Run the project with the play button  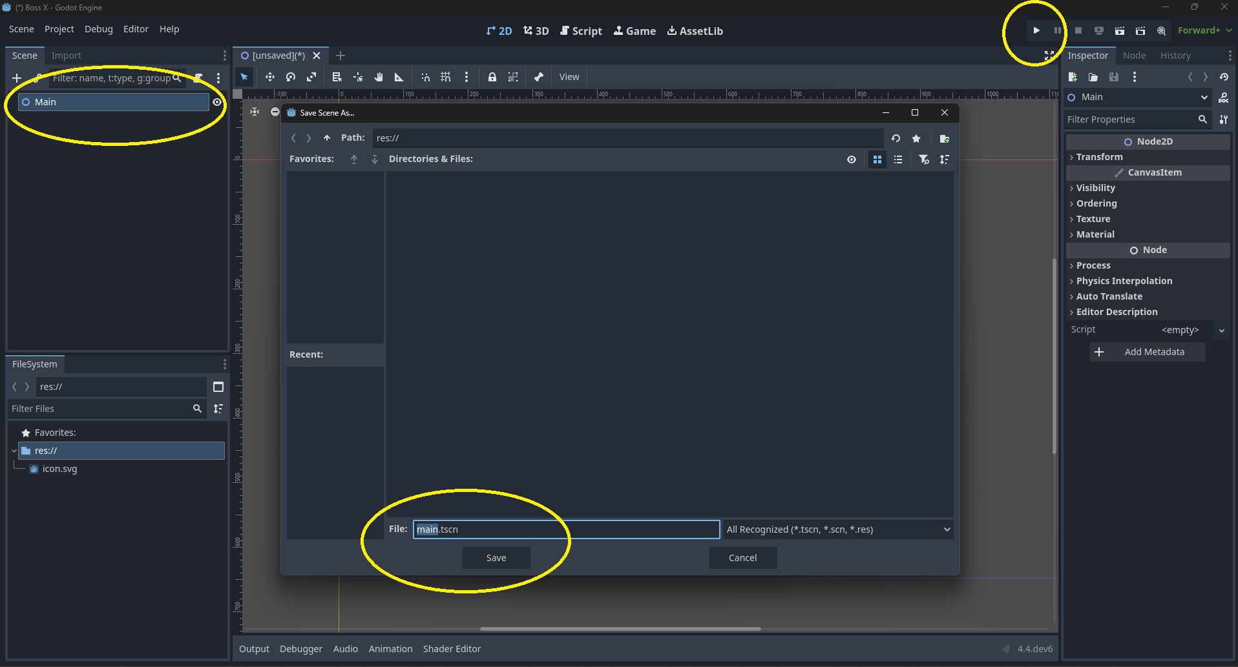pos(1036,30)
